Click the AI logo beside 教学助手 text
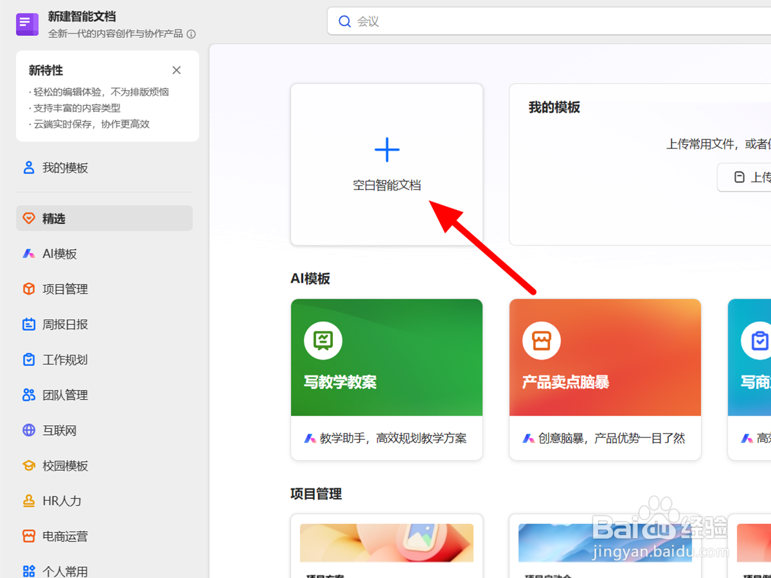 [310, 438]
